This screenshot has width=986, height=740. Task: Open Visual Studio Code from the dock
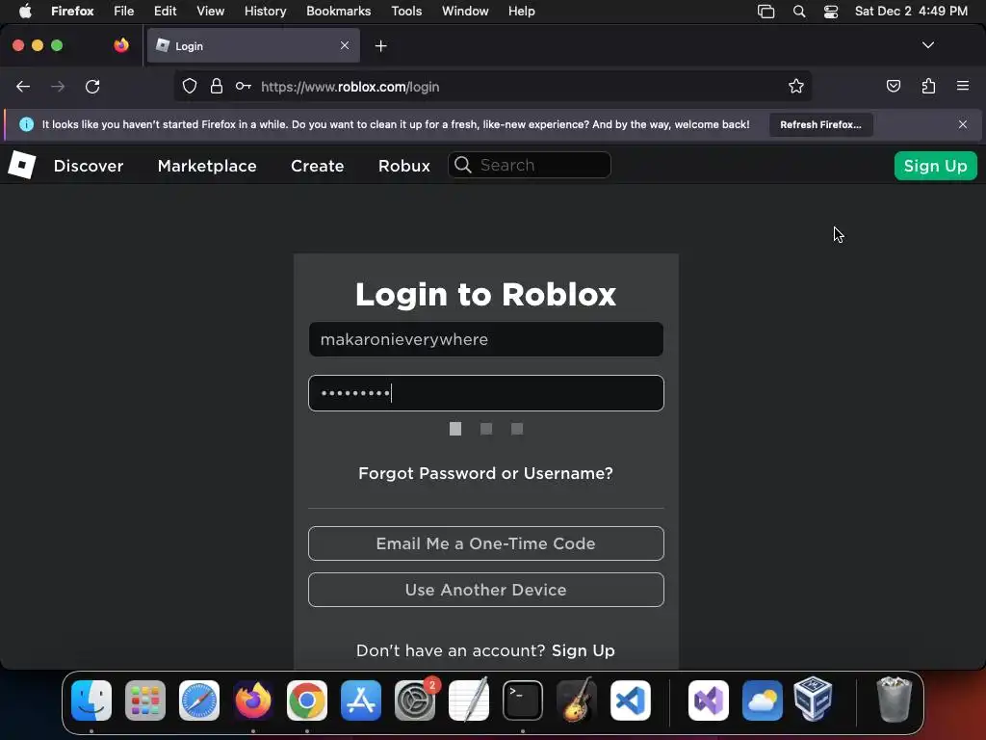point(631,700)
